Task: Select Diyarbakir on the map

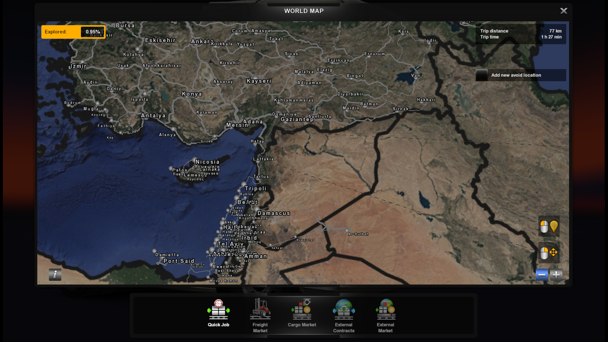Action: (351, 94)
